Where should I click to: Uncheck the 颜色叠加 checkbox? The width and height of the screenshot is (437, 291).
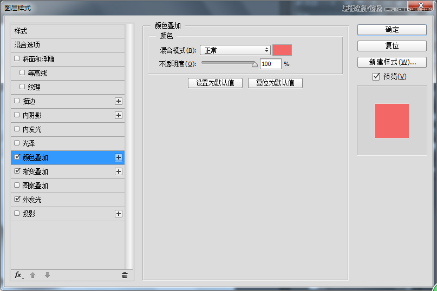(17, 157)
